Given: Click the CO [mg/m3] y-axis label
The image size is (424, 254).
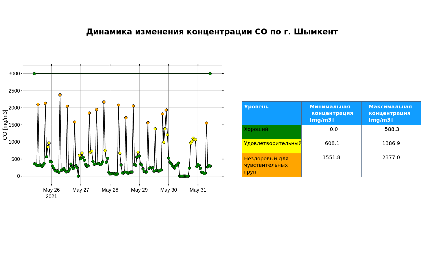Looking at the screenshot, I should pyautogui.click(x=5, y=125).
